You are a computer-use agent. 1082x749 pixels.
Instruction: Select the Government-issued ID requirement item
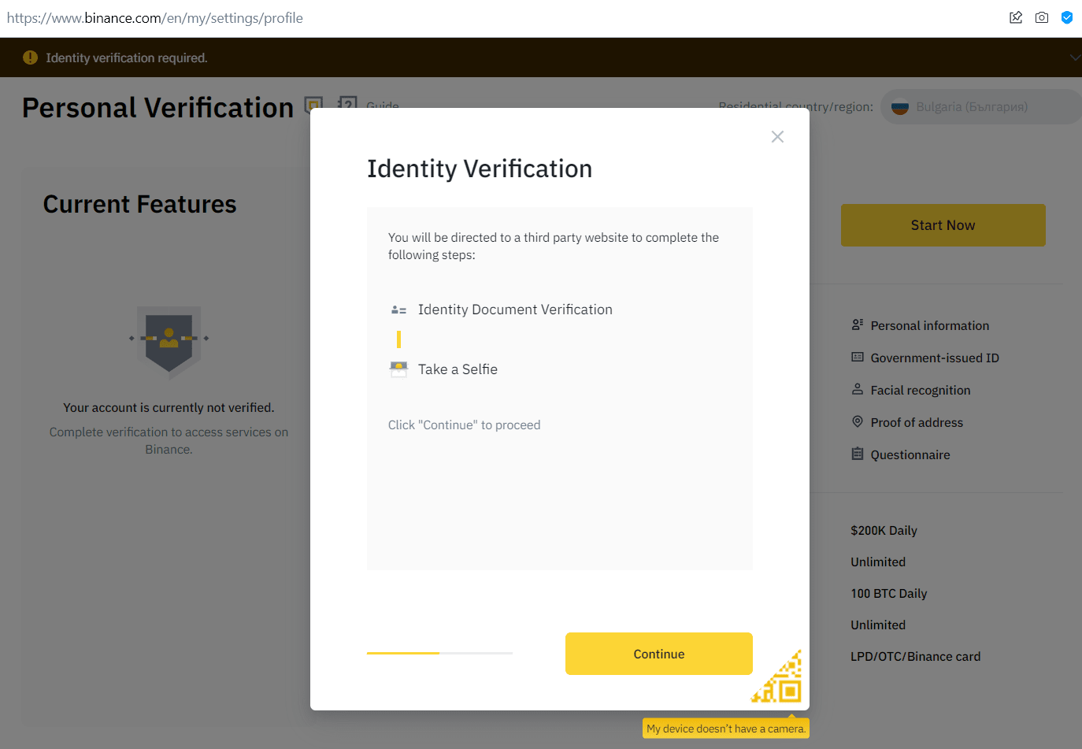pyautogui.click(x=934, y=358)
